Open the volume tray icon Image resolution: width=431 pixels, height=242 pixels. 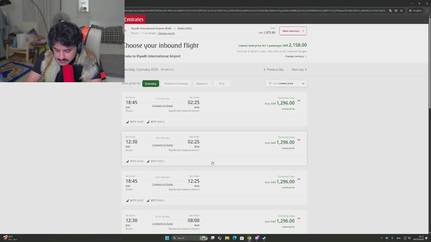click(x=409, y=238)
